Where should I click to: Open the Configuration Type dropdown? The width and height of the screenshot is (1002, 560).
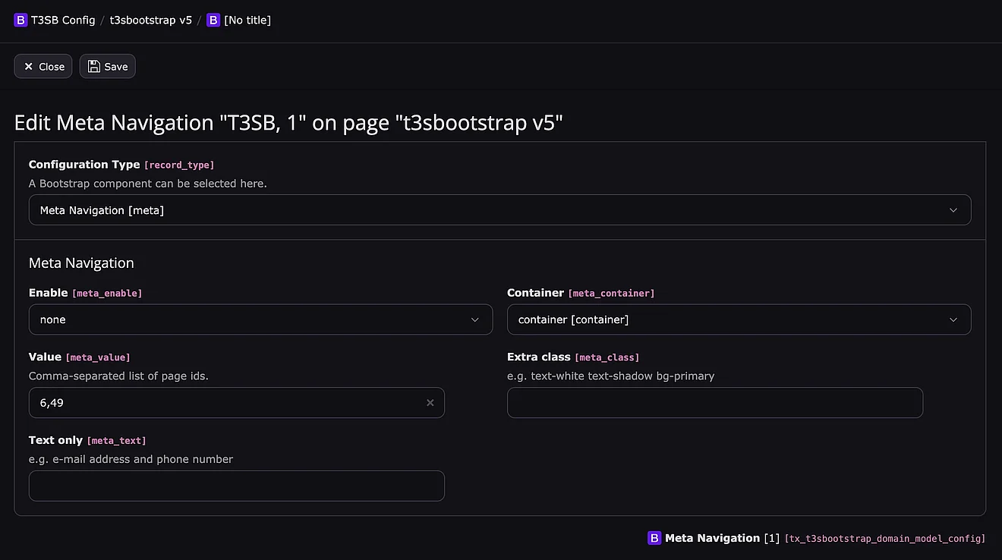(499, 210)
